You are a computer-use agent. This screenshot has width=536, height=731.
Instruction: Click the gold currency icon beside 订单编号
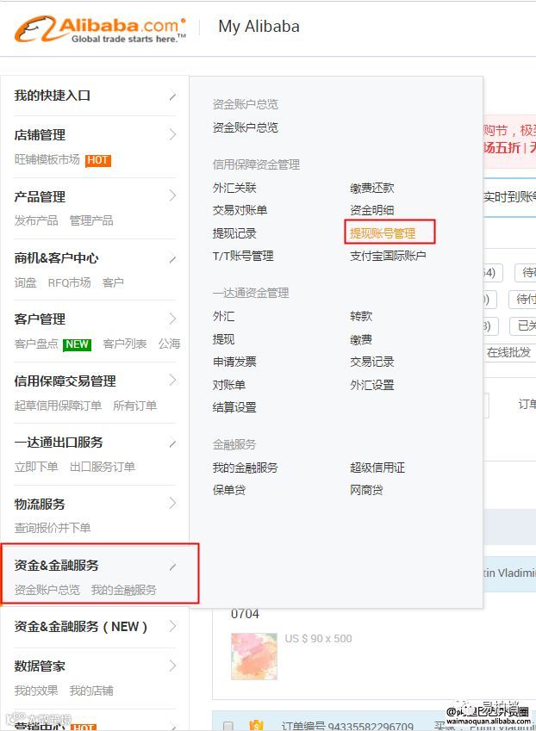click(256, 726)
